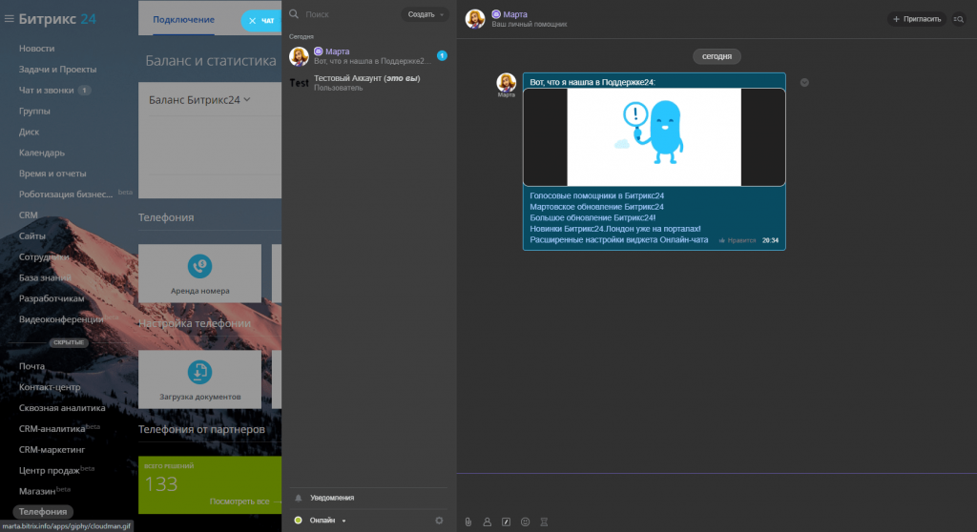Open Разработчикам in the left menu
The height and width of the screenshot is (532, 977).
52,298
